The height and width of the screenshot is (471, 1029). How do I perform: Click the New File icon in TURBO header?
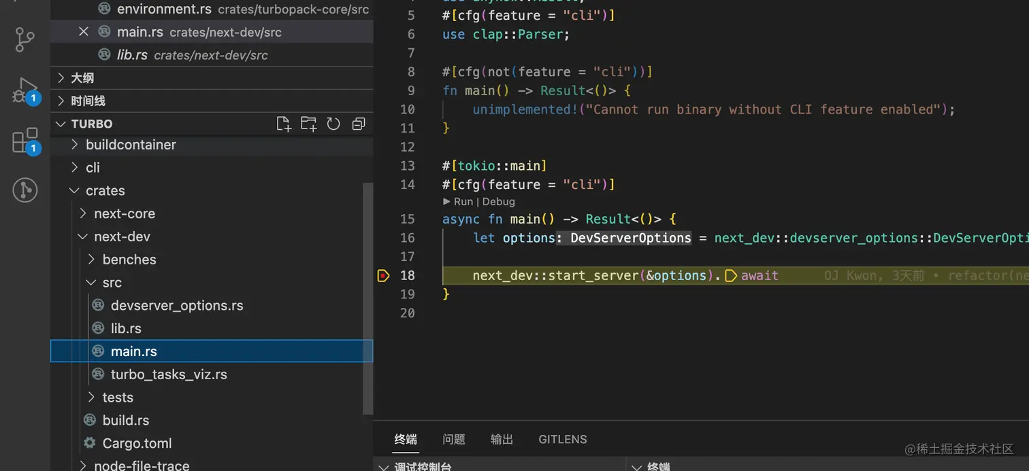pyautogui.click(x=284, y=124)
